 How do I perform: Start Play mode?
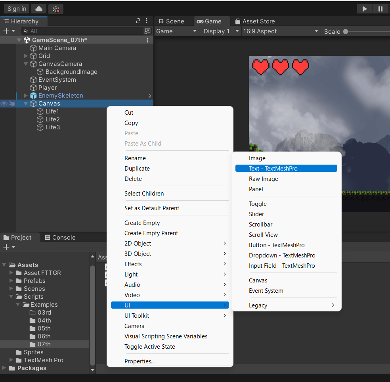coord(364,9)
